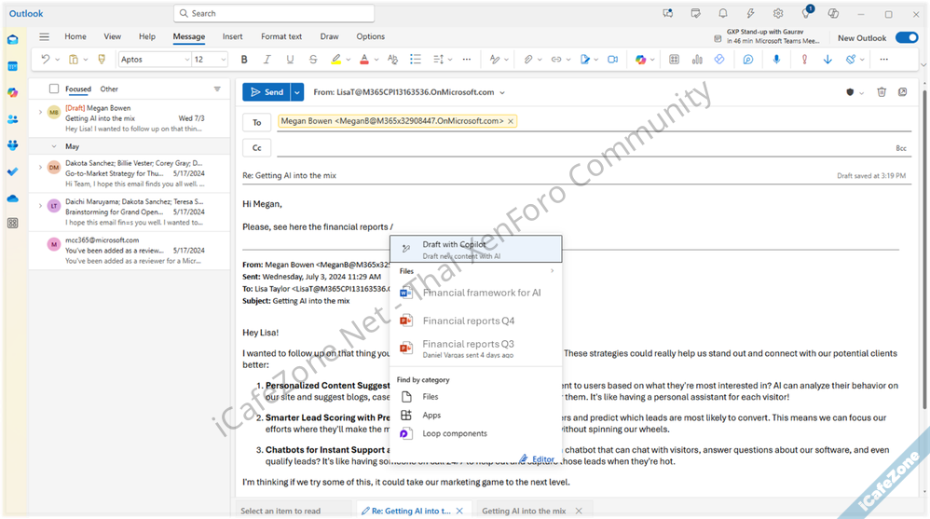Open the Calendar in left sidebar
930x519 pixels.
(x=12, y=66)
